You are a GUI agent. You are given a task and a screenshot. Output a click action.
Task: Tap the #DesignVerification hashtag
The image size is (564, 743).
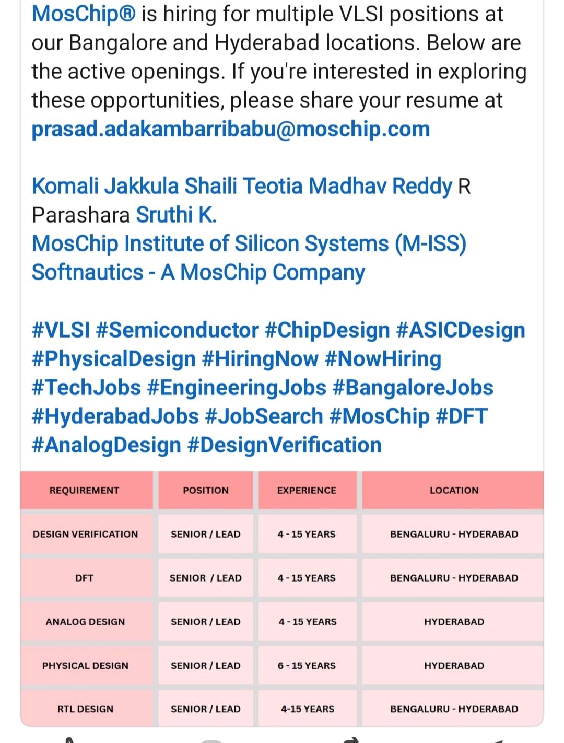click(284, 445)
